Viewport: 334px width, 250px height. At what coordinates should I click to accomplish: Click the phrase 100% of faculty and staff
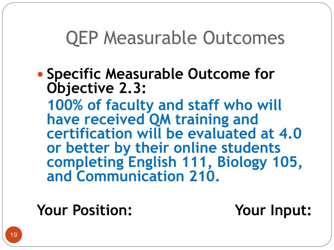133,105
